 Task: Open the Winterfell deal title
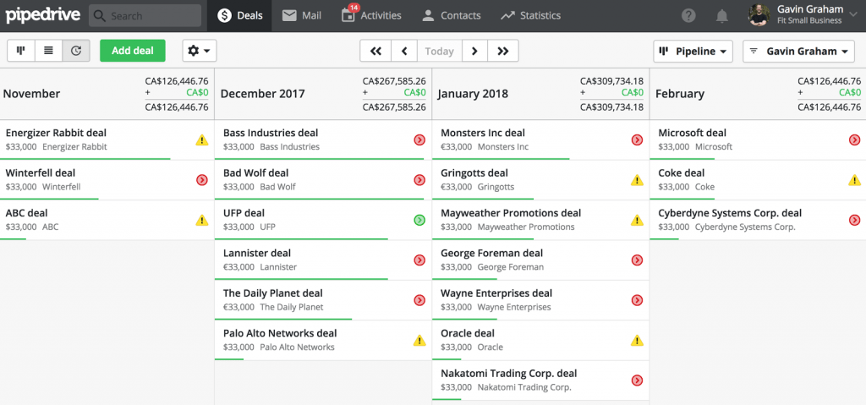[x=41, y=173]
